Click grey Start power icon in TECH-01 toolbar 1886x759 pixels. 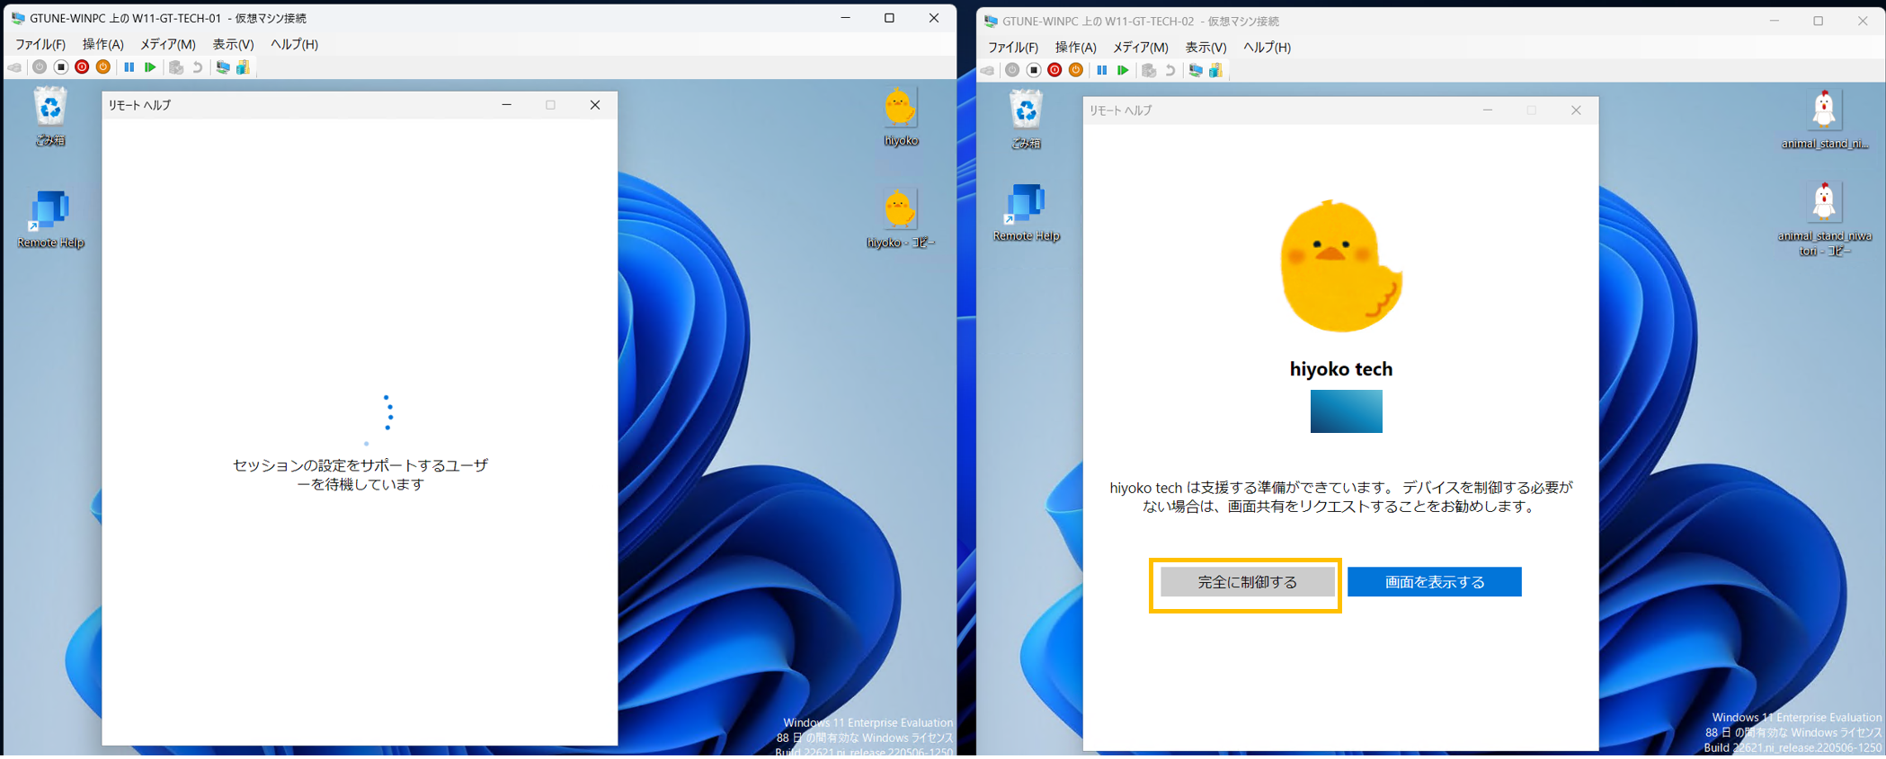pyautogui.click(x=39, y=67)
